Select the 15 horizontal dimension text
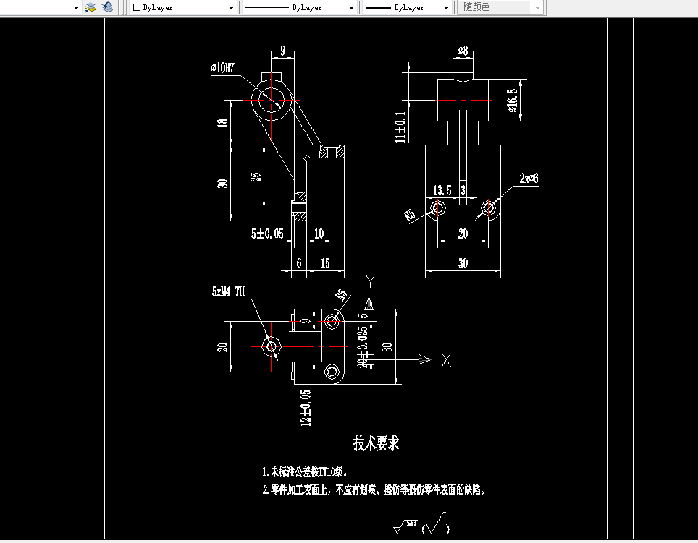The width and height of the screenshot is (698, 543). click(325, 263)
